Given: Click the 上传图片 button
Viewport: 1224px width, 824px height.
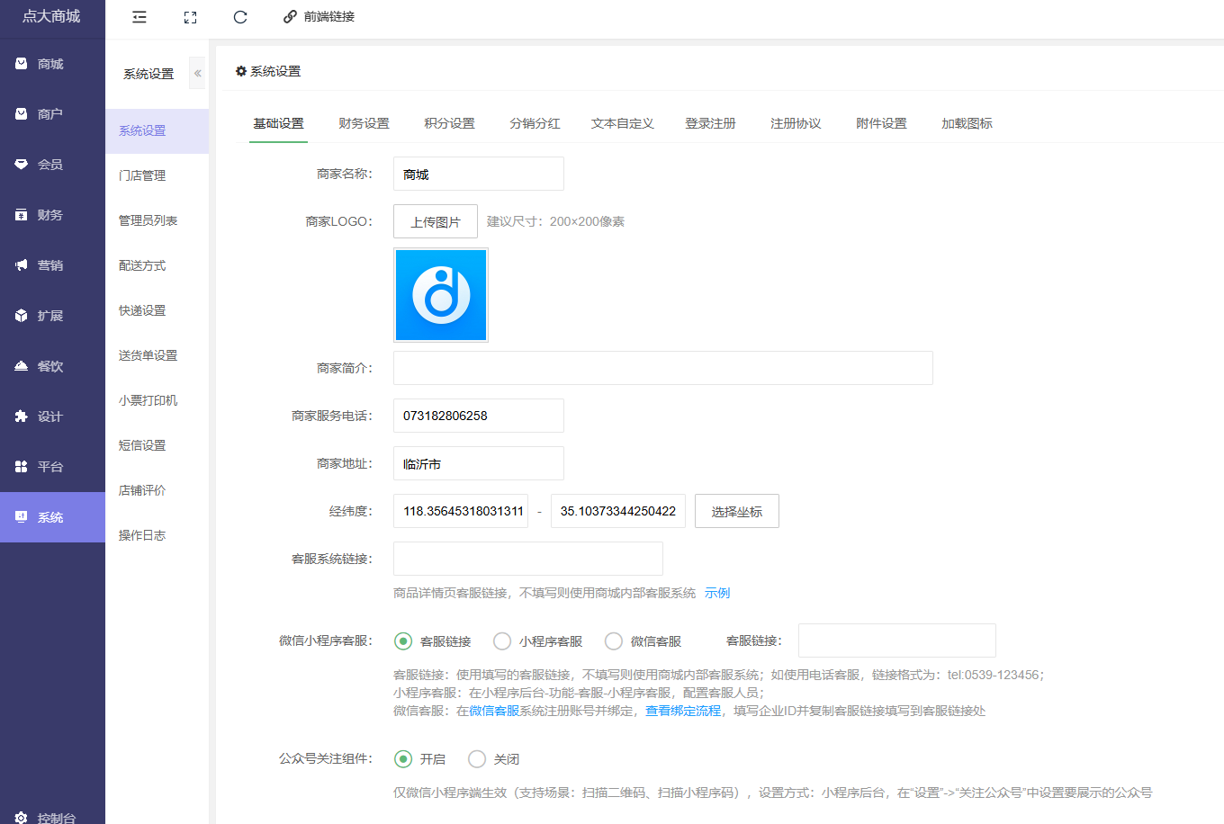Looking at the screenshot, I should coord(436,221).
